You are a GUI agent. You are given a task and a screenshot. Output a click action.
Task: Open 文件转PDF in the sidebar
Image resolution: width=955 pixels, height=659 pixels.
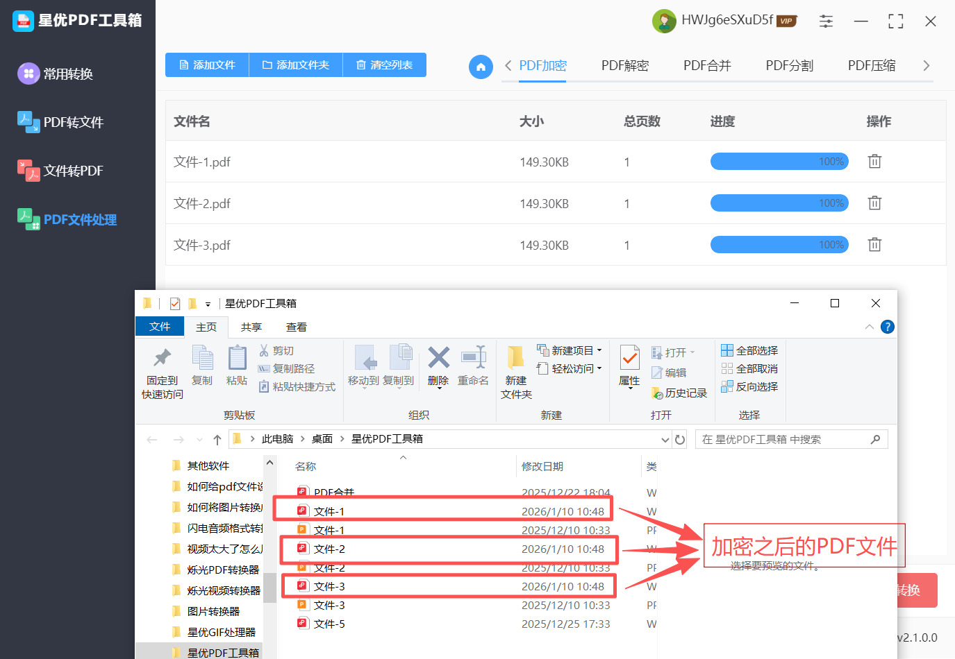coord(60,171)
